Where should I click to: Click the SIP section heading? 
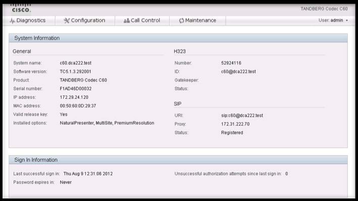click(x=178, y=104)
